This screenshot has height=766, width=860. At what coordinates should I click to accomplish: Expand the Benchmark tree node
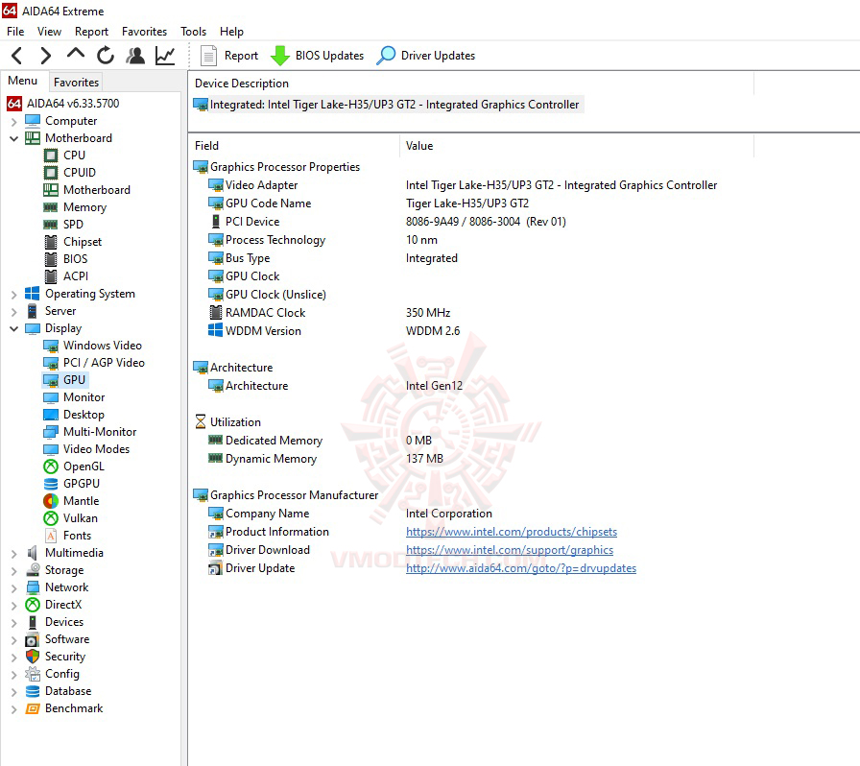[x=14, y=709]
